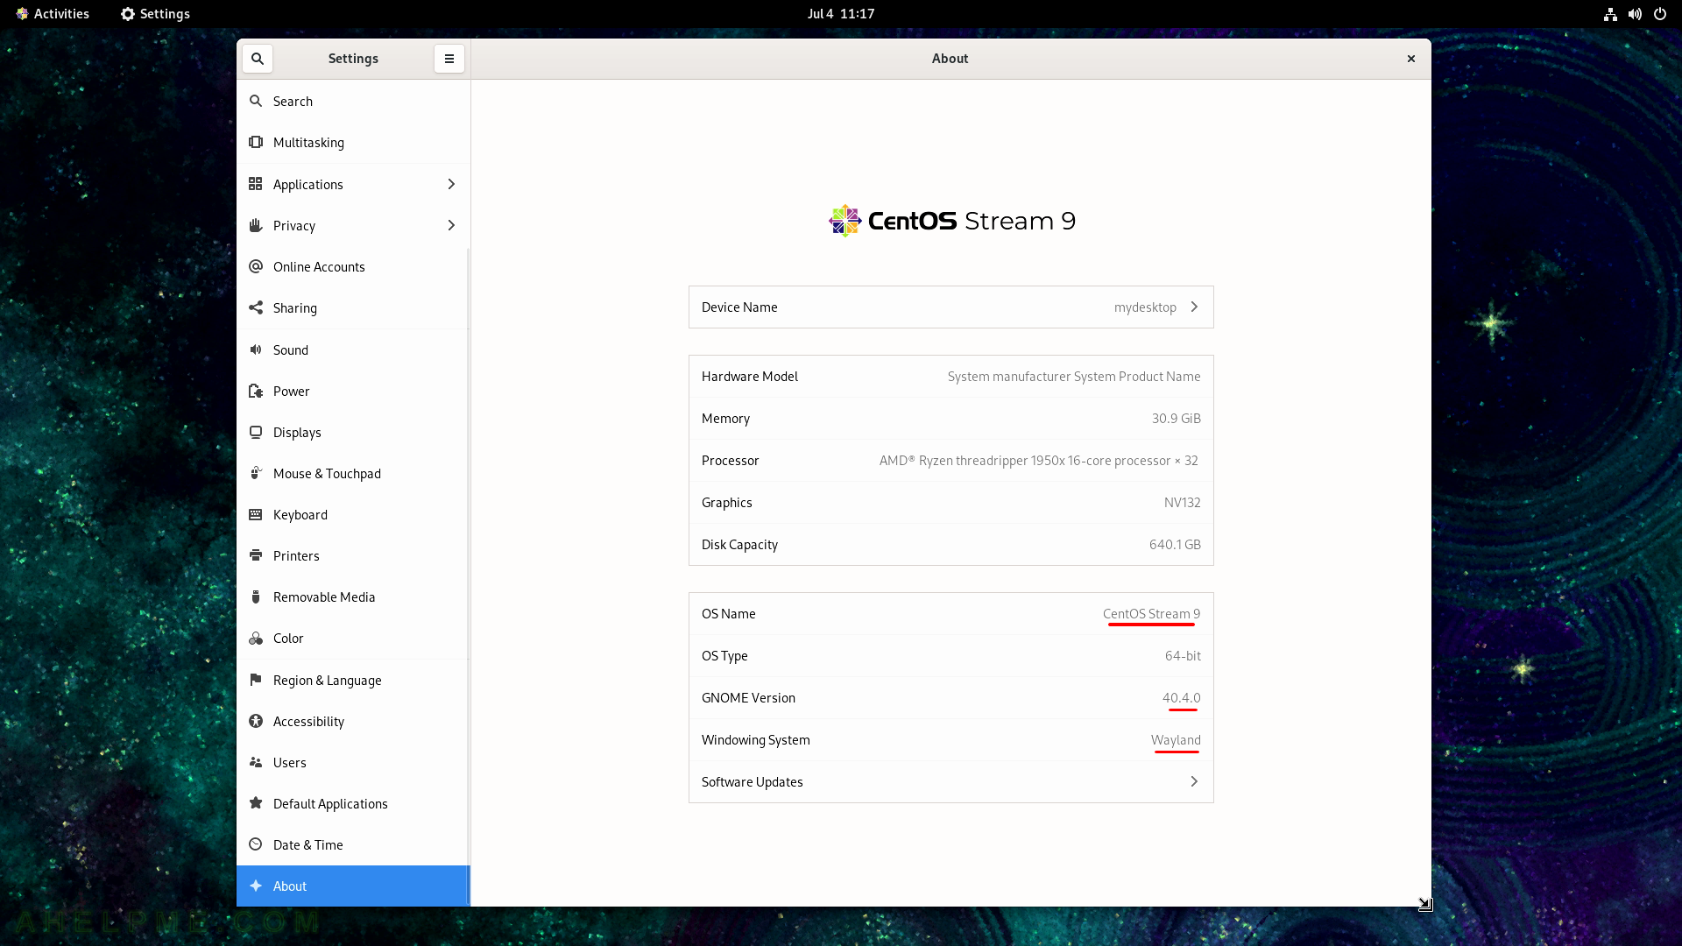Click the Multitasking sidebar icon
This screenshot has height=946, width=1682.
click(256, 142)
